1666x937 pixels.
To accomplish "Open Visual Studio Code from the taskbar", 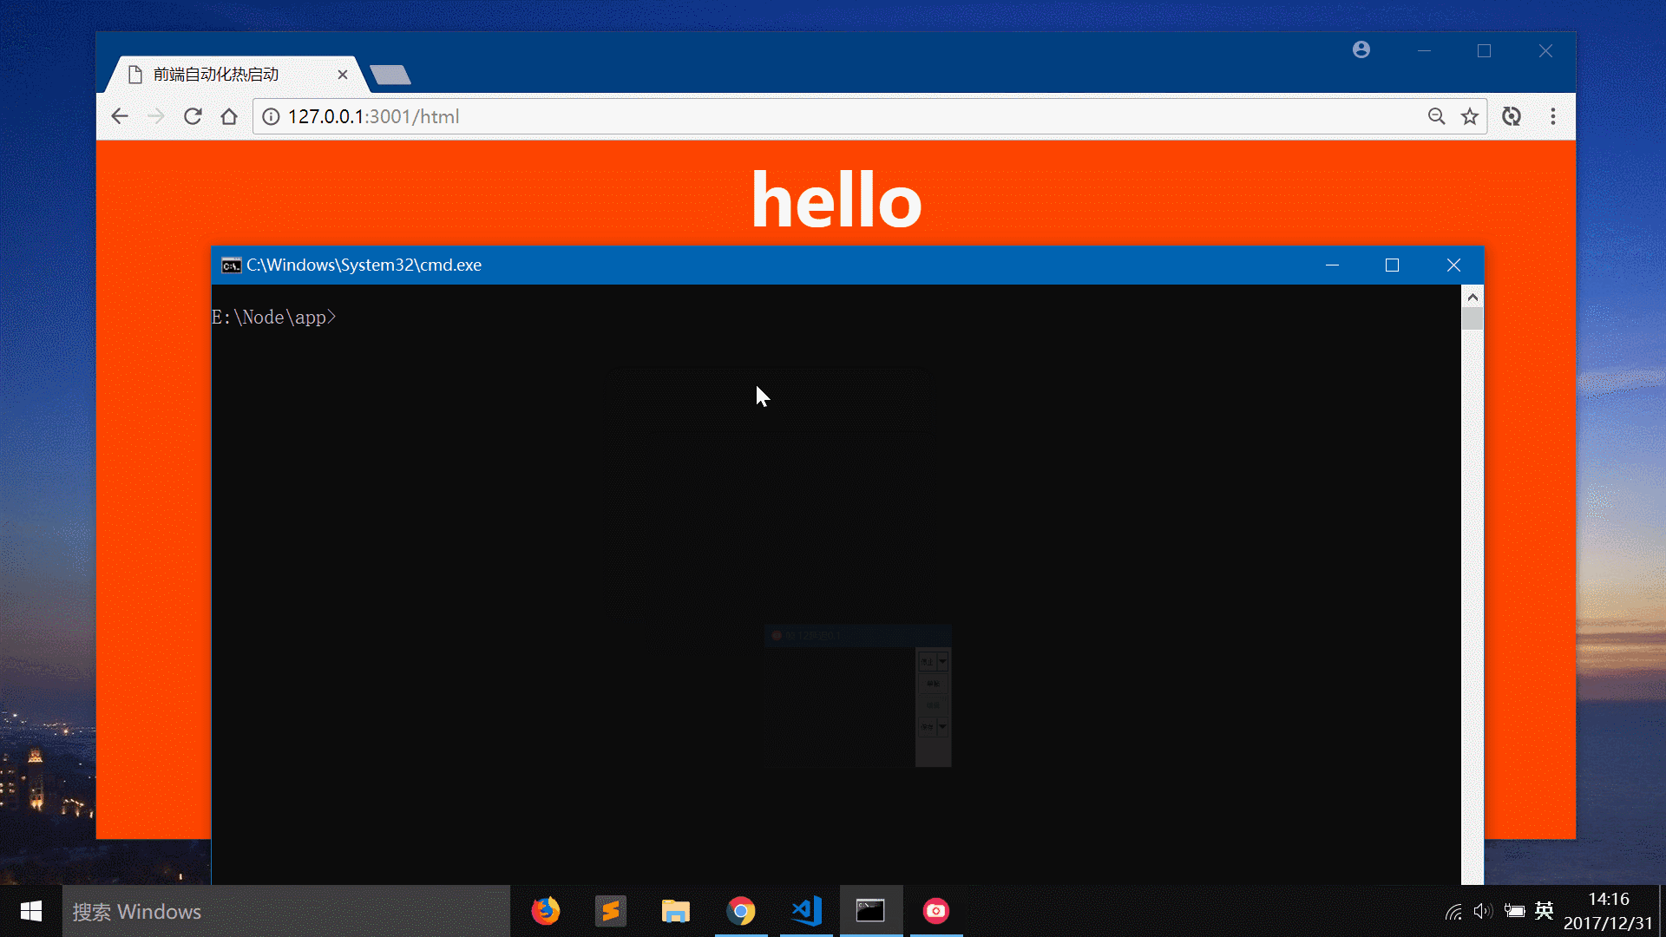I will point(806,911).
